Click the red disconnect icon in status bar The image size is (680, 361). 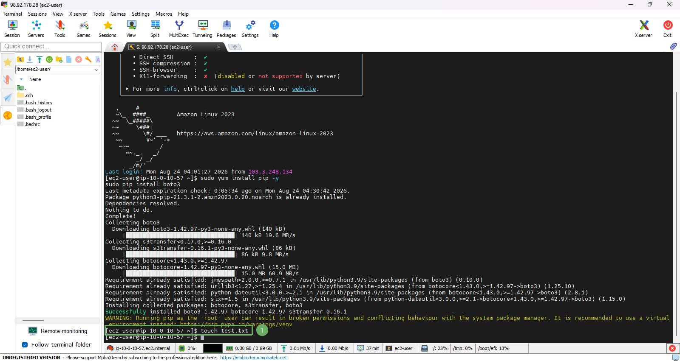pos(672,348)
